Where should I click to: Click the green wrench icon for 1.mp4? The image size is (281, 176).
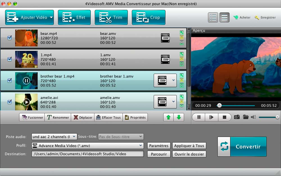[182, 54]
